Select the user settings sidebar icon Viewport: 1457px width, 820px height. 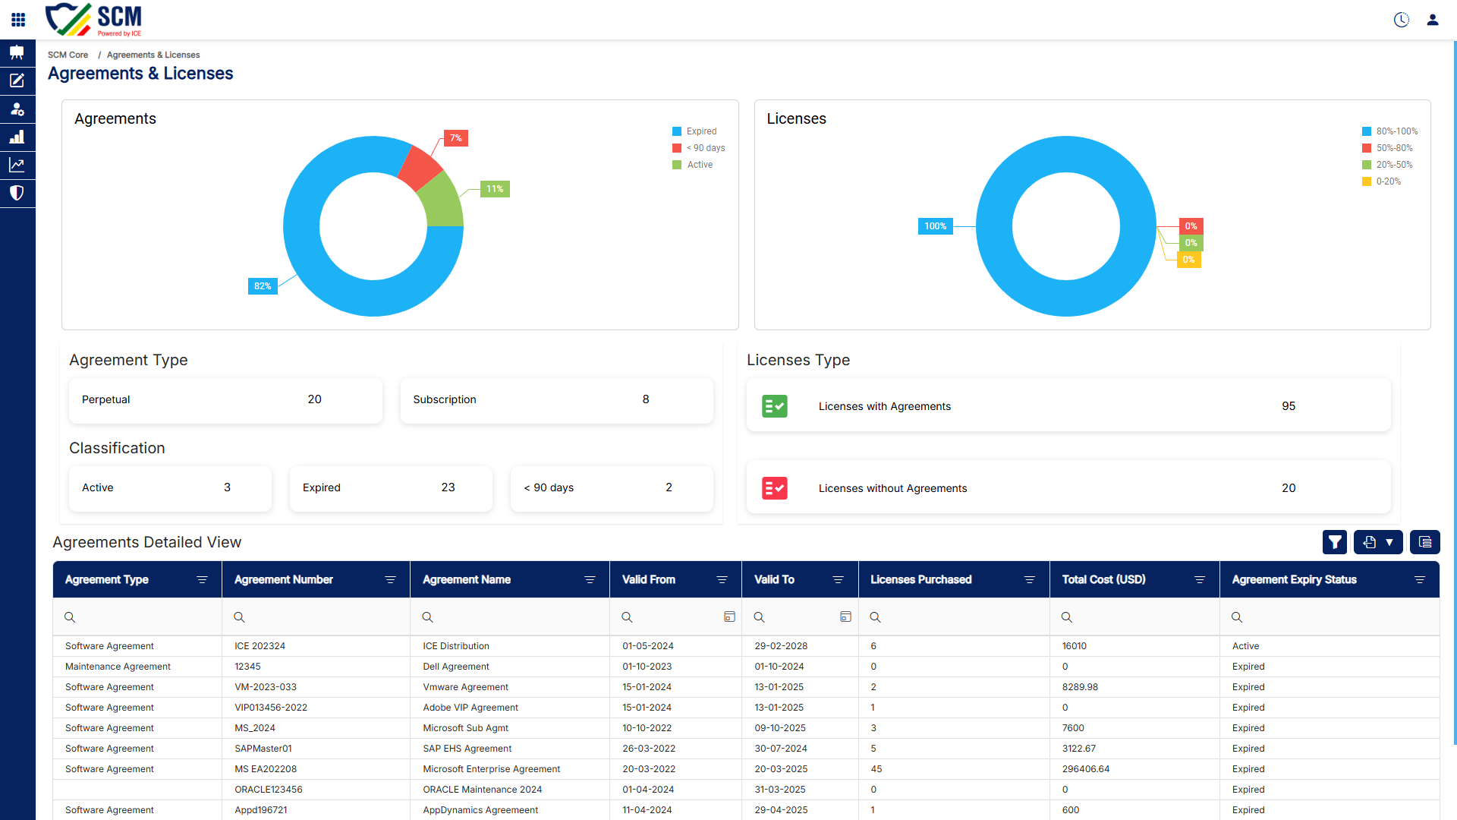[17, 109]
